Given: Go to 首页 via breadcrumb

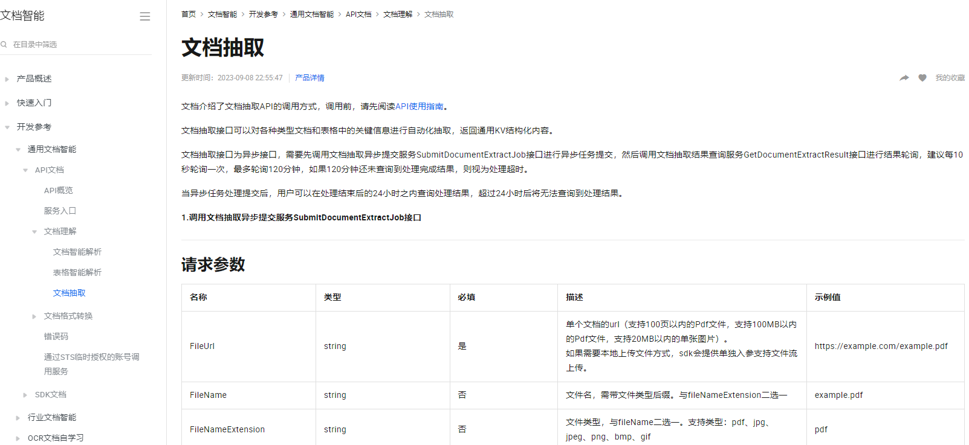Looking at the screenshot, I should [x=189, y=14].
